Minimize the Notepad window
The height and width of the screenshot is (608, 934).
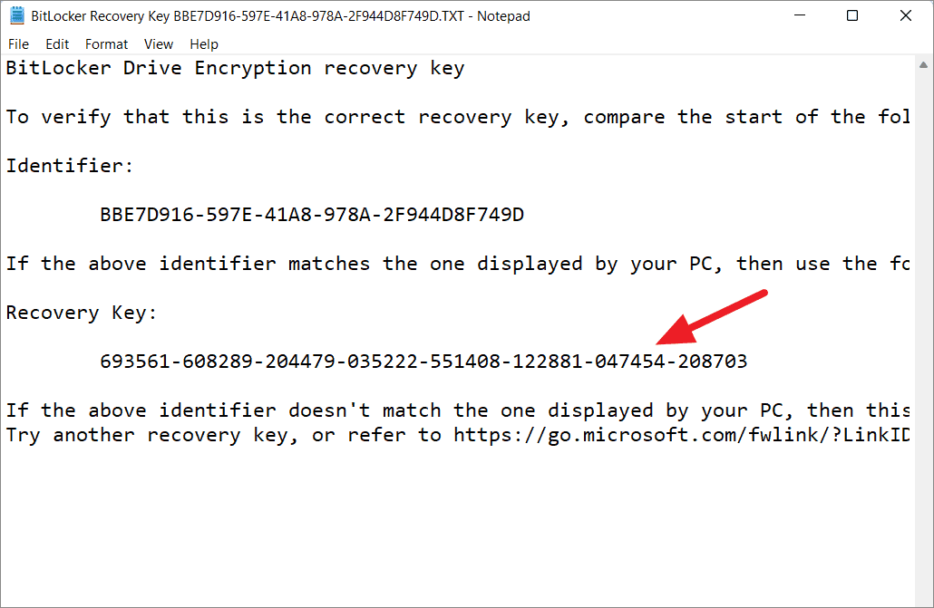pos(800,15)
